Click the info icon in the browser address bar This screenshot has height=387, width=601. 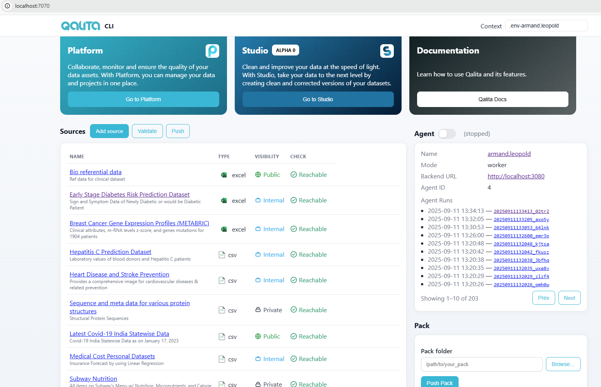[7, 6]
